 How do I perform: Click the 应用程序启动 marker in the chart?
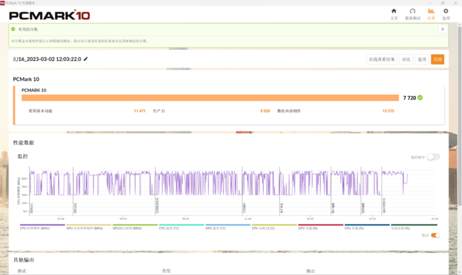157,205
